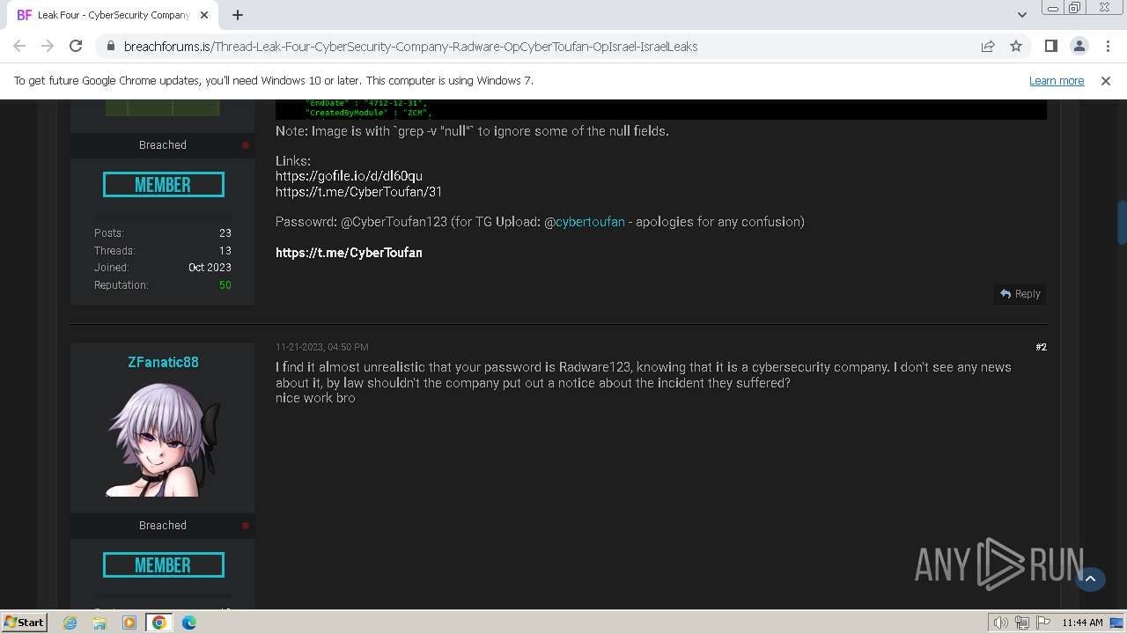
Task: Click the page vertical scrollbar thumb
Action: click(x=1122, y=223)
